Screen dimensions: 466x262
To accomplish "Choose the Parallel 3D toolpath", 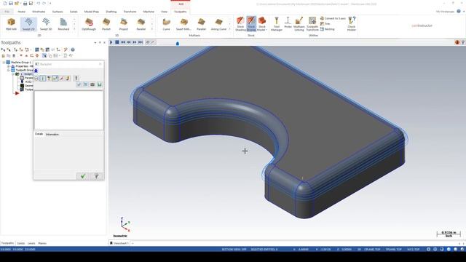I will (141, 24).
